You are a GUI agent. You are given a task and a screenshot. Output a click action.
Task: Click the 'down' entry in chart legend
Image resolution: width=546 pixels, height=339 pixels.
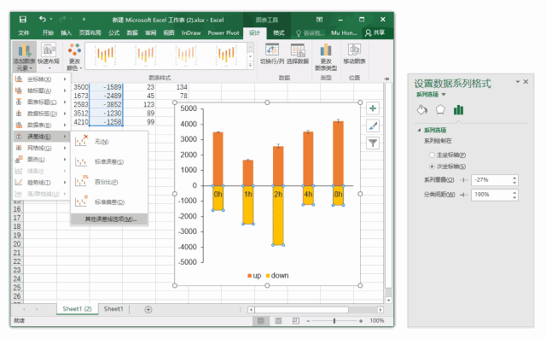(x=277, y=276)
